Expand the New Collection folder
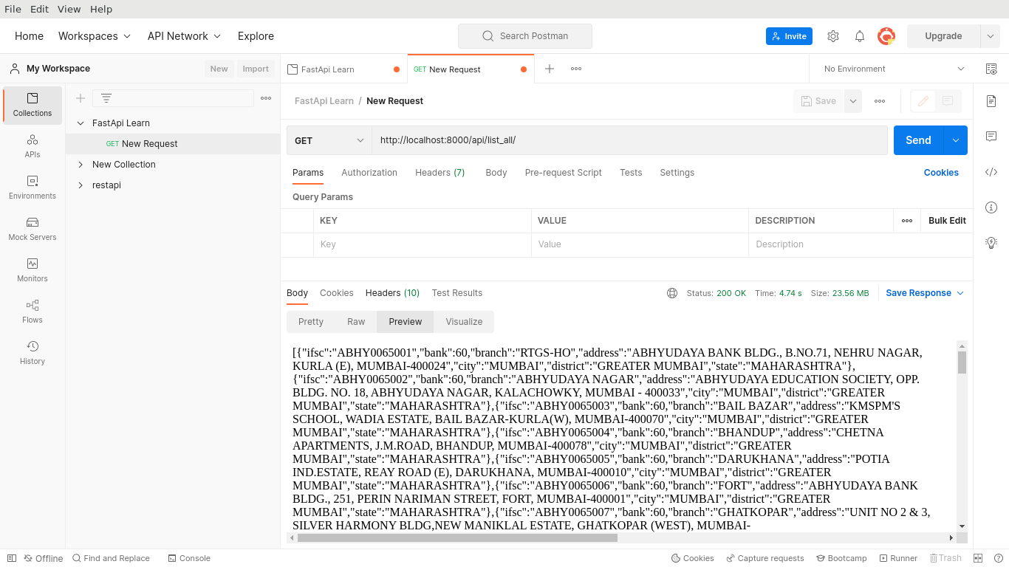The width and height of the screenshot is (1009, 567). [81, 165]
